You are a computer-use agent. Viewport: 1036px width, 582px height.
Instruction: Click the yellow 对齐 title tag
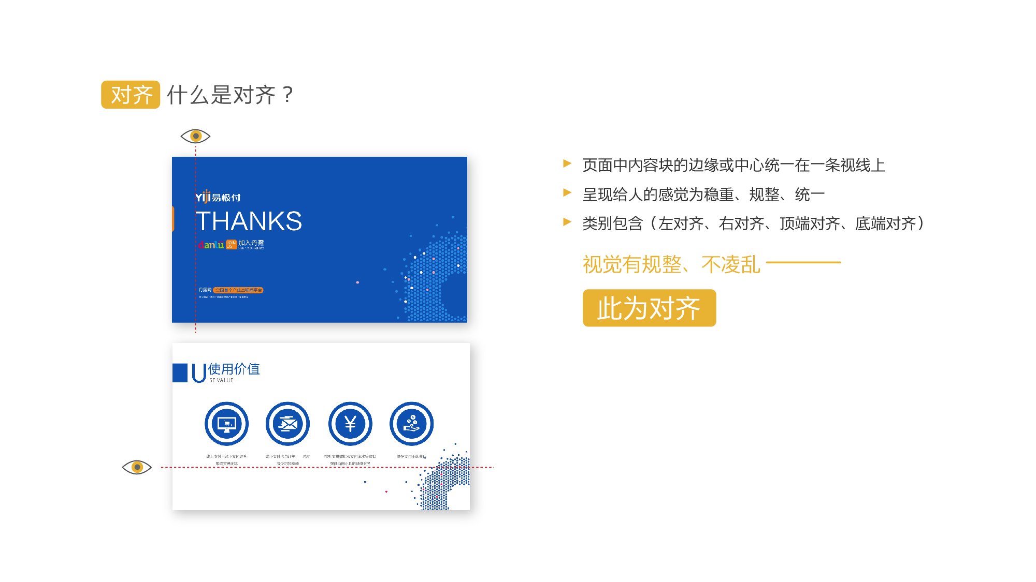(x=131, y=95)
